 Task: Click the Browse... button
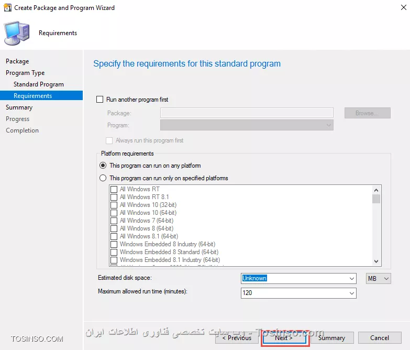(x=368, y=113)
